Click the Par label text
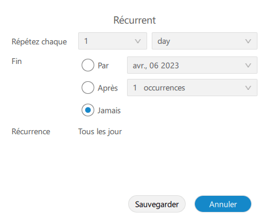The height and width of the screenshot is (220, 269). point(103,66)
